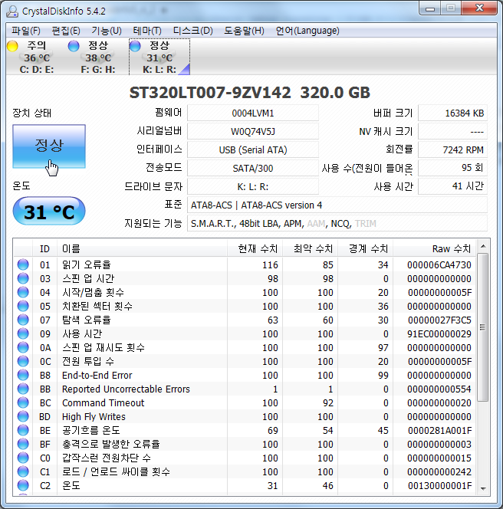Click Raw value 91EC00000029
The height and width of the screenshot is (509, 503).
point(439,333)
